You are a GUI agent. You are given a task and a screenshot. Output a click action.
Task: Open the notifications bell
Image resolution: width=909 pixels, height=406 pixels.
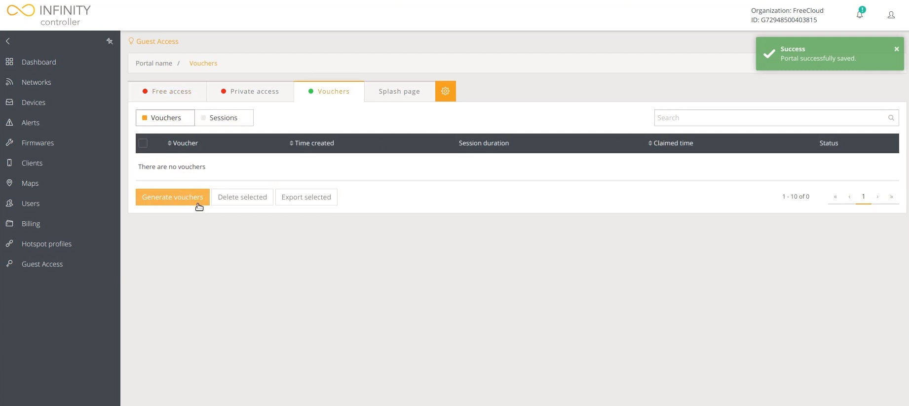click(860, 14)
